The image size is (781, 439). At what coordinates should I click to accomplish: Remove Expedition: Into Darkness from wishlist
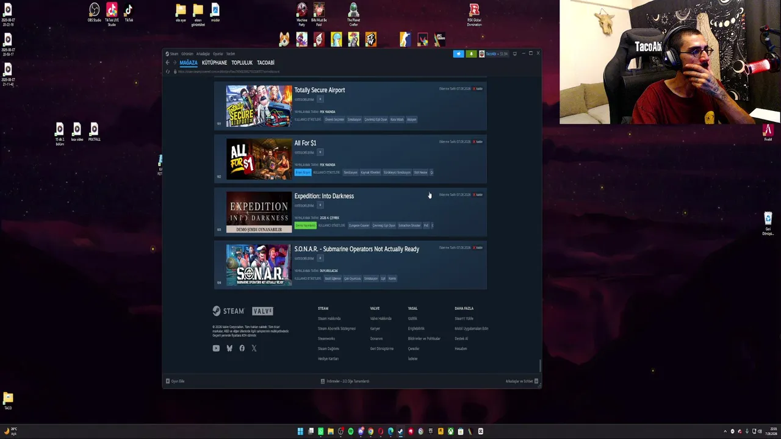[478, 195]
